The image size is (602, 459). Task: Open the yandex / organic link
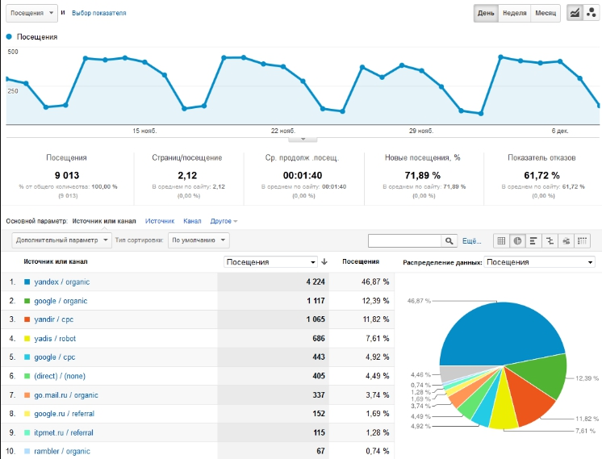[x=62, y=282]
